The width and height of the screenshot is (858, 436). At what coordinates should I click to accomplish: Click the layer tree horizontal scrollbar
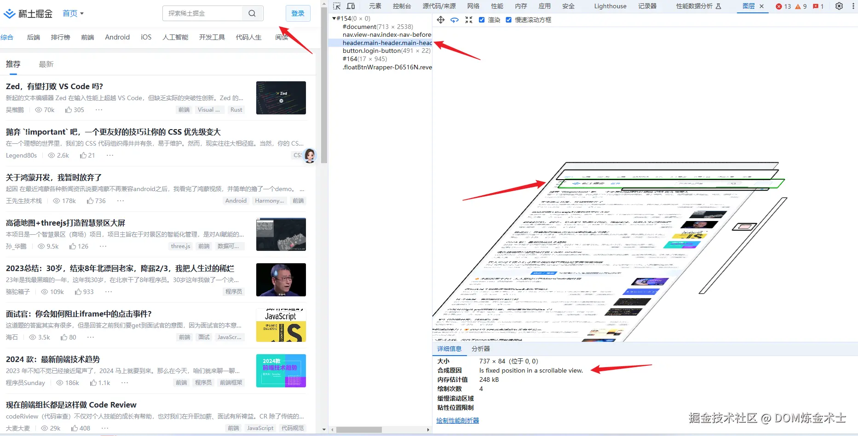tap(359, 430)
